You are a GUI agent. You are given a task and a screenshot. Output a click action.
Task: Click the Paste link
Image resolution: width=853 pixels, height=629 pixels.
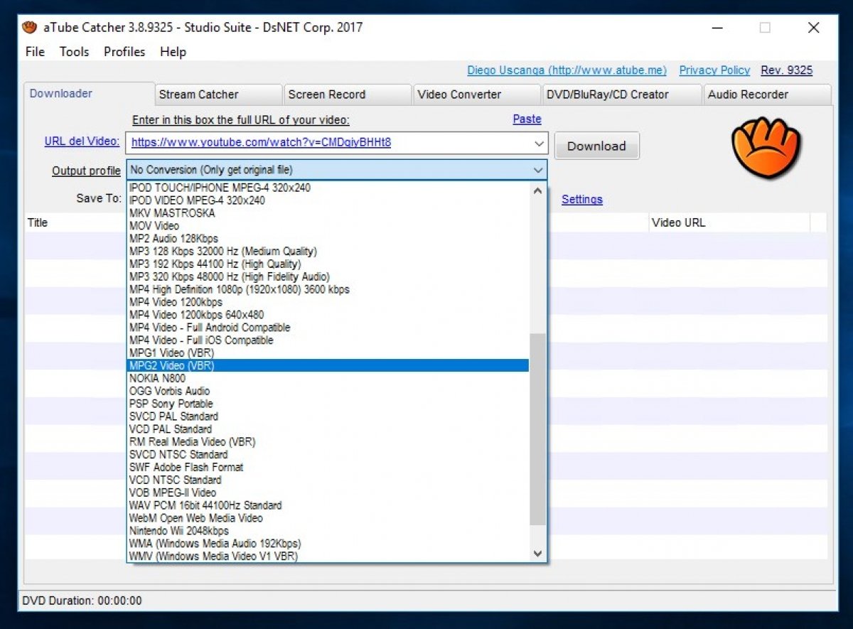point(527,119)
